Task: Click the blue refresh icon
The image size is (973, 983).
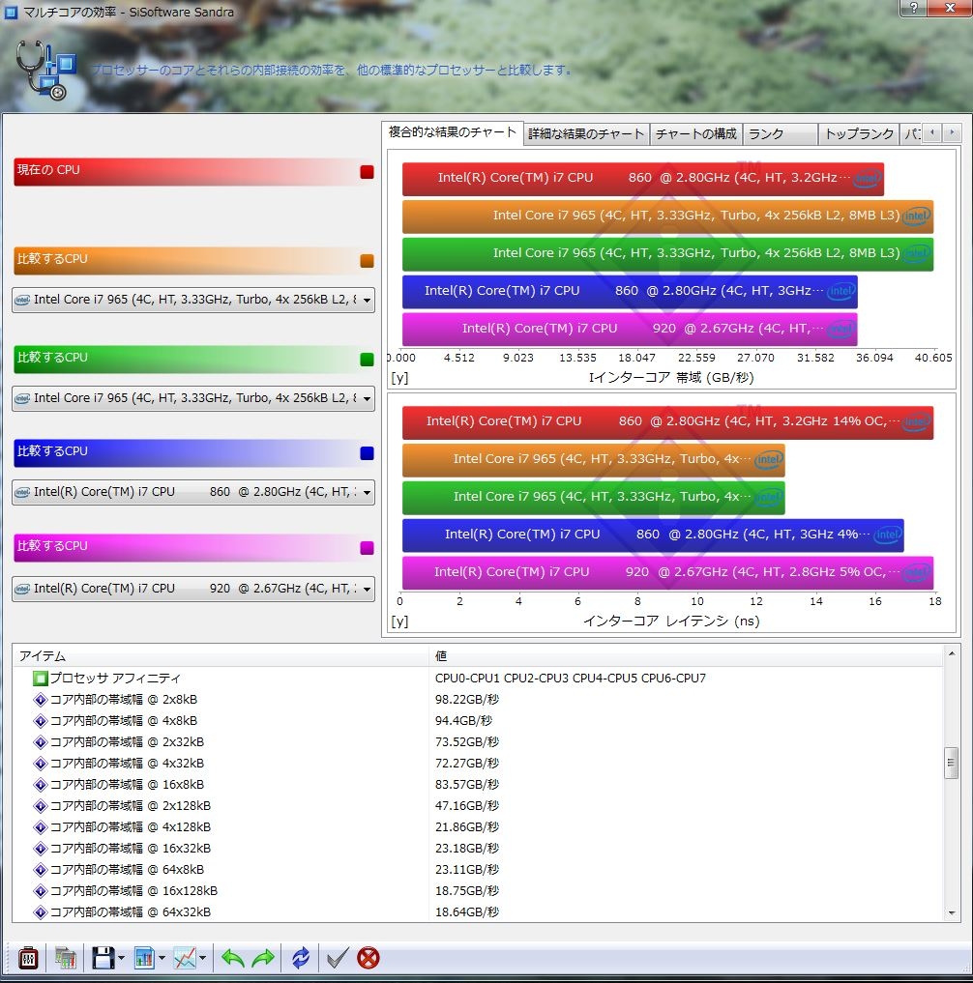Action: [x=301, y=958]
